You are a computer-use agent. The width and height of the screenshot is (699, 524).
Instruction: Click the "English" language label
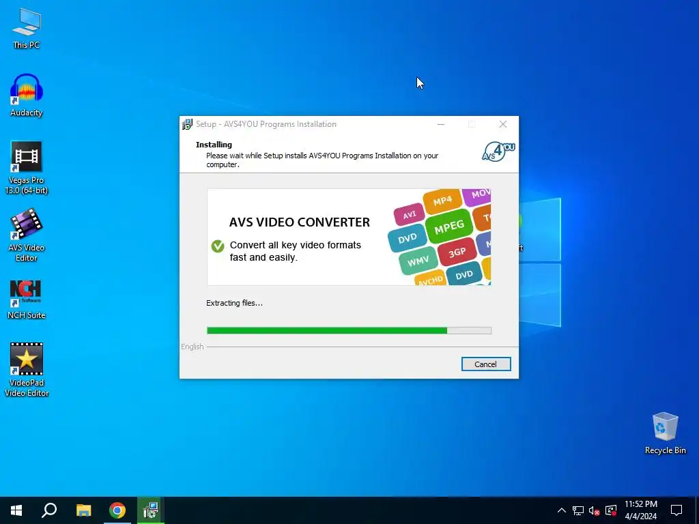coord(192,347)
